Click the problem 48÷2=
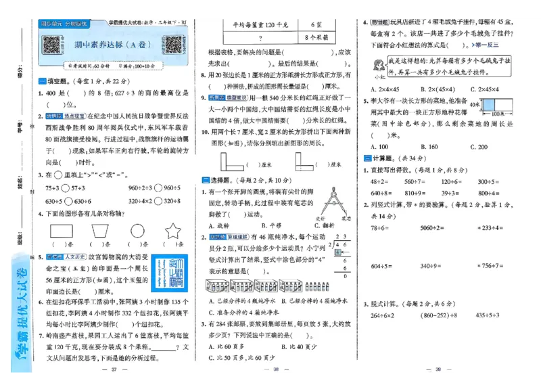The image size is (541, 383). pyautogui.click(x=379, y=182)
